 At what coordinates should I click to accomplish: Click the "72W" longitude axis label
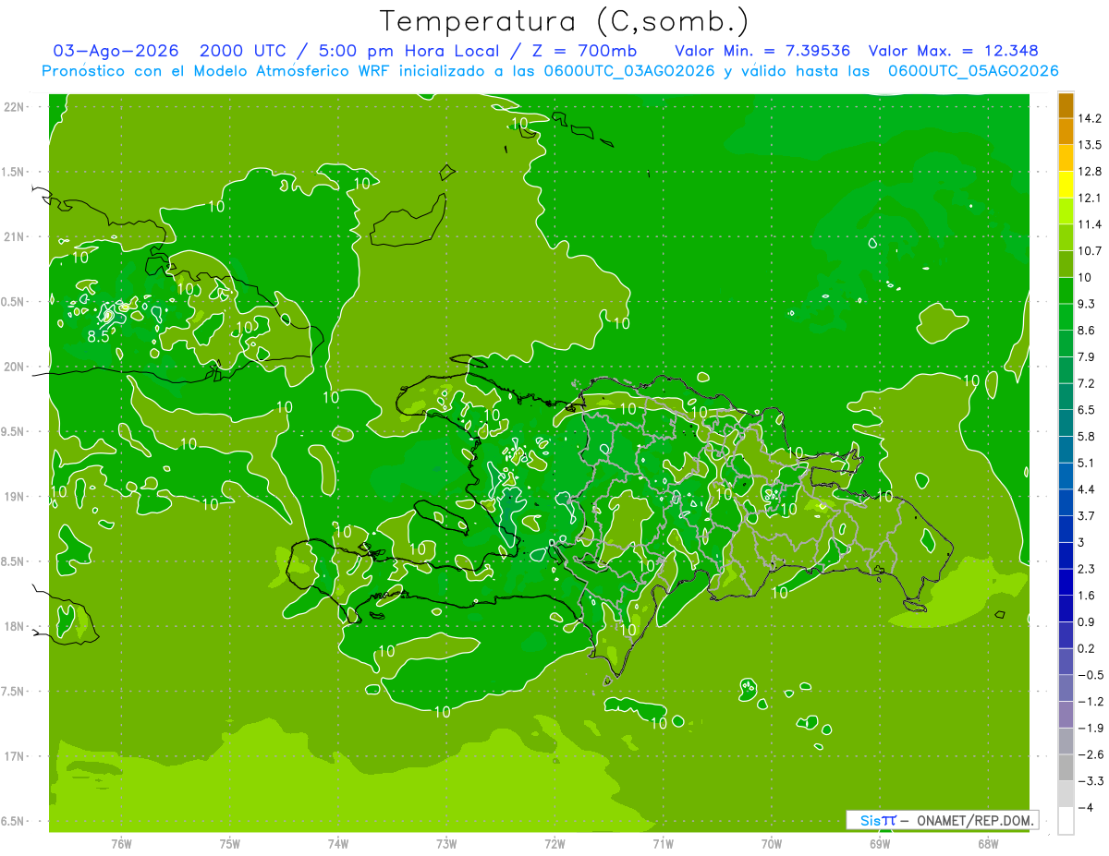tap(554, 844)
